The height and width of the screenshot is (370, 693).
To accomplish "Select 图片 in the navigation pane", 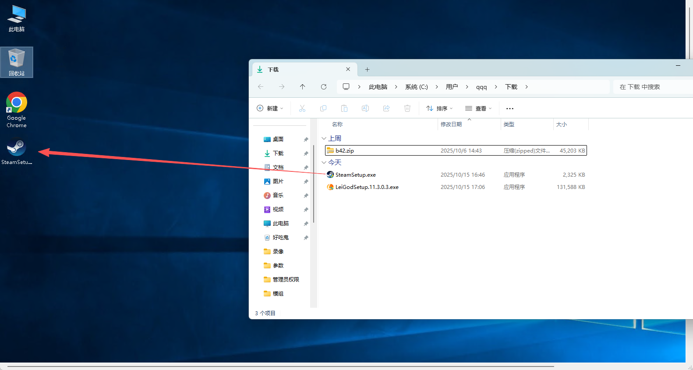I will (x=278, y=181).
